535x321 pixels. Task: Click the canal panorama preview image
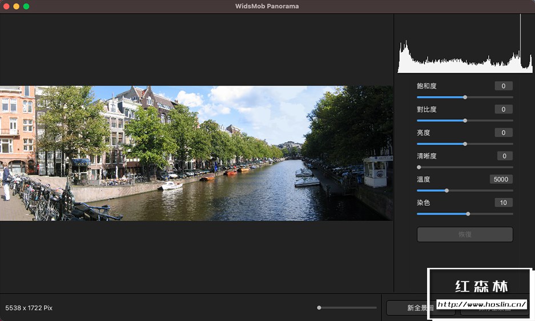pyautogui.click(x=196, y=153)
